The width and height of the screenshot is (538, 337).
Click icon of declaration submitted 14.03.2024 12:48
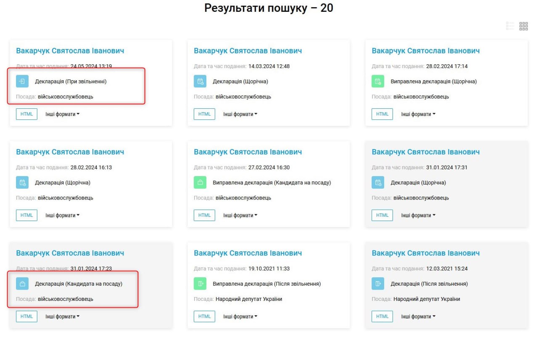[200, 82]
